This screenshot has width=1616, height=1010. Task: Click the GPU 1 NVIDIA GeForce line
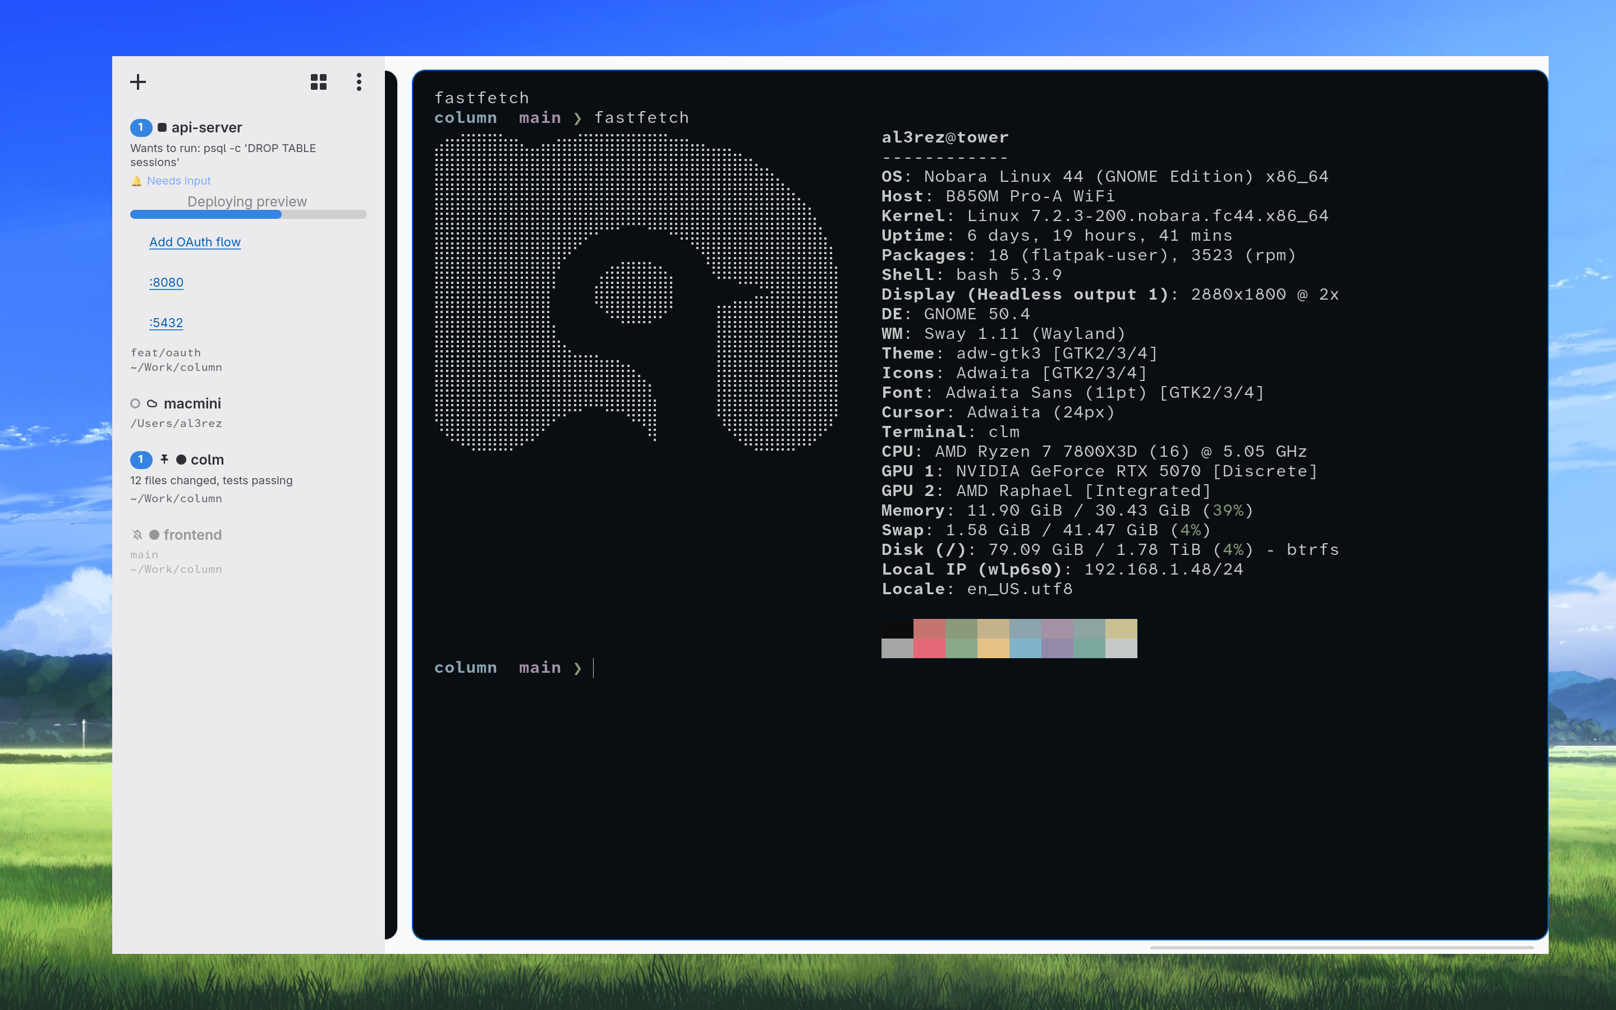click(1100, 471)
